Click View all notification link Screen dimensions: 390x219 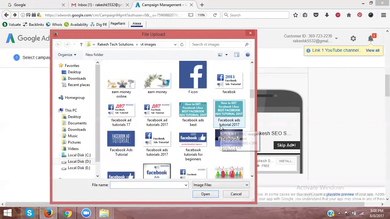pos(373,50)
